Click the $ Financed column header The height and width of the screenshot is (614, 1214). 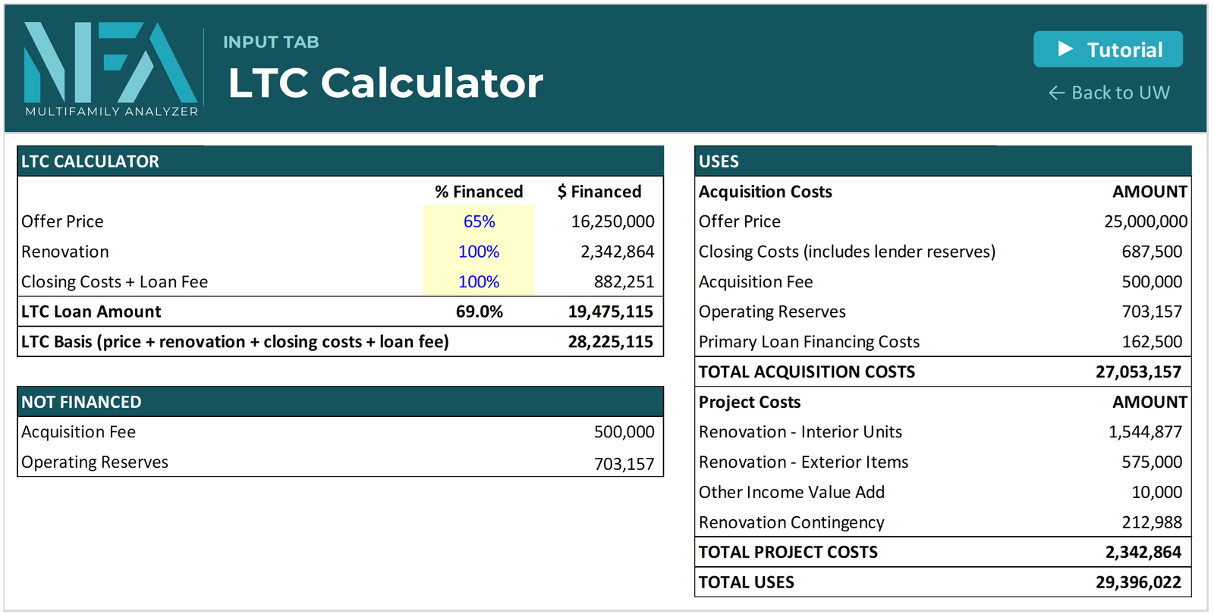pyautogui.click(x=599, y=192)
